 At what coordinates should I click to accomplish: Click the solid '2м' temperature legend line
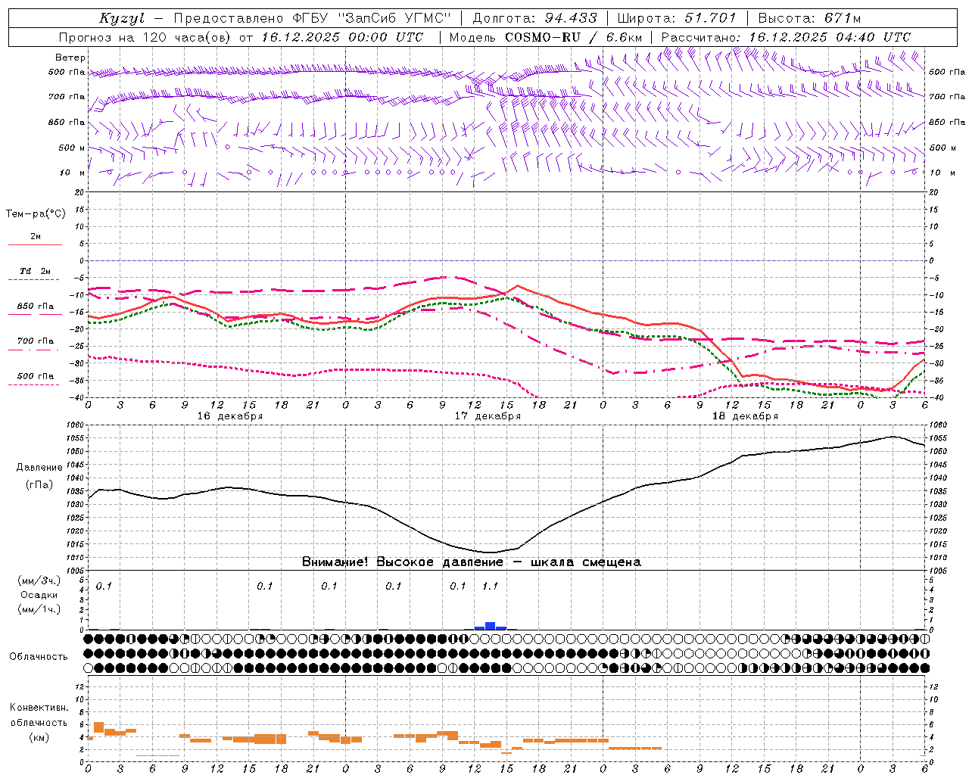35,244
